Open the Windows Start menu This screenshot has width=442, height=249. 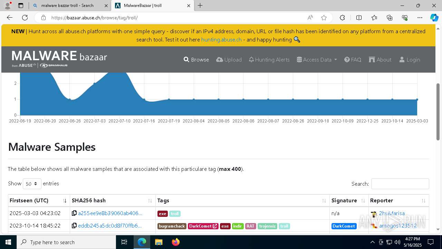pos(8,242)
